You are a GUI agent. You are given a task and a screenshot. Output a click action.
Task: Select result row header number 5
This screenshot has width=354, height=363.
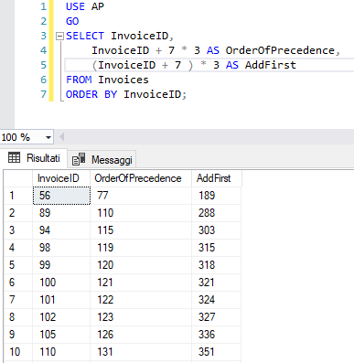coord(18,265)
